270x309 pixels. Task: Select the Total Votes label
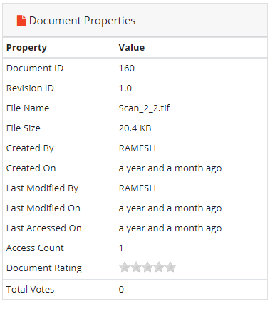pos(30,290)
